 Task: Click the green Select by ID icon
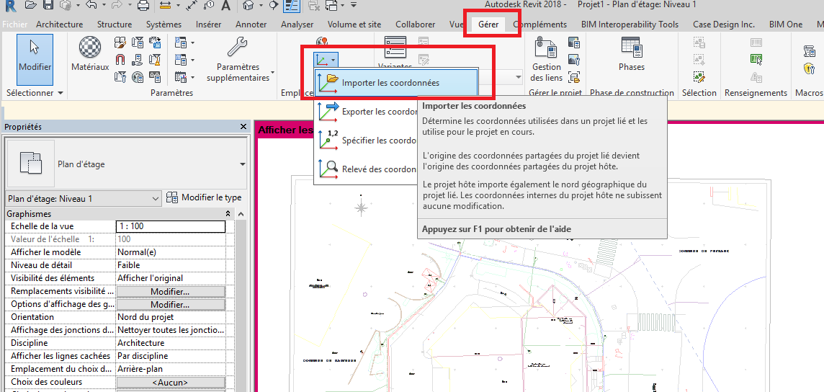point(756,59)
